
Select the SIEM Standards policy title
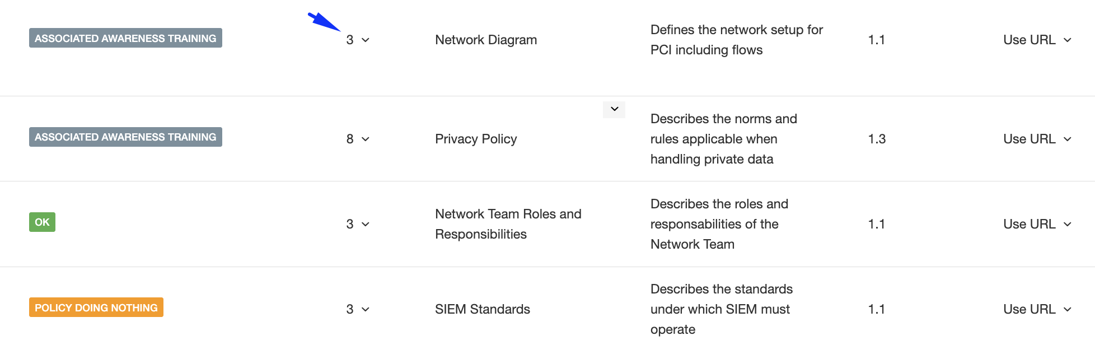pos(483,309)
